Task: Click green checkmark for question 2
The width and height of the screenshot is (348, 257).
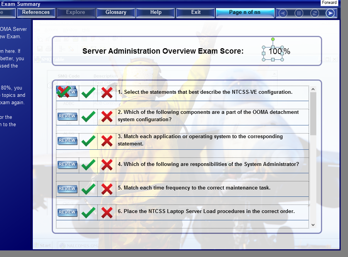Action: tap(88, 117)
